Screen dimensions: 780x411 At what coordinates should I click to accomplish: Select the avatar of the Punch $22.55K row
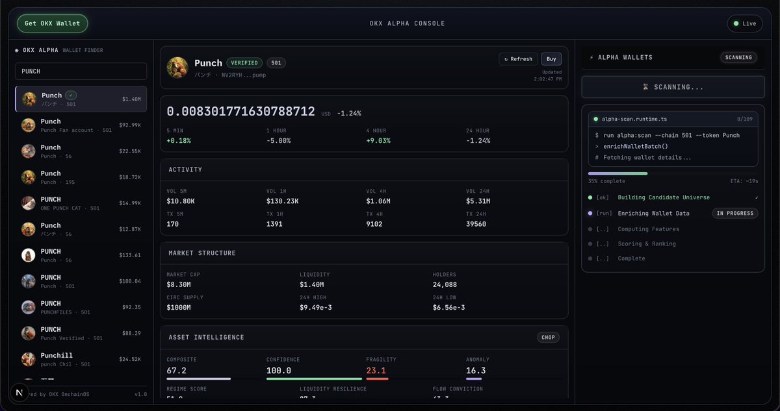pyautogui.click(x=28, y=151)
